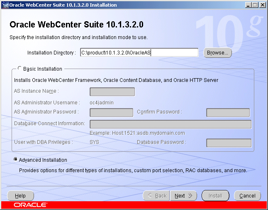
Task: Click the 'Example: Host:1521:asdb.mydomain.com' hint text
Action: pos(137,133)
